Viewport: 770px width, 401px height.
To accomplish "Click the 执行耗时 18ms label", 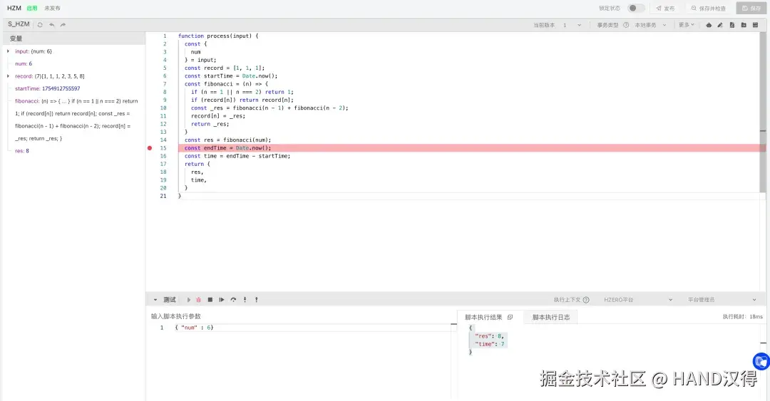I will pyautogui.click(x=742, y=317).
